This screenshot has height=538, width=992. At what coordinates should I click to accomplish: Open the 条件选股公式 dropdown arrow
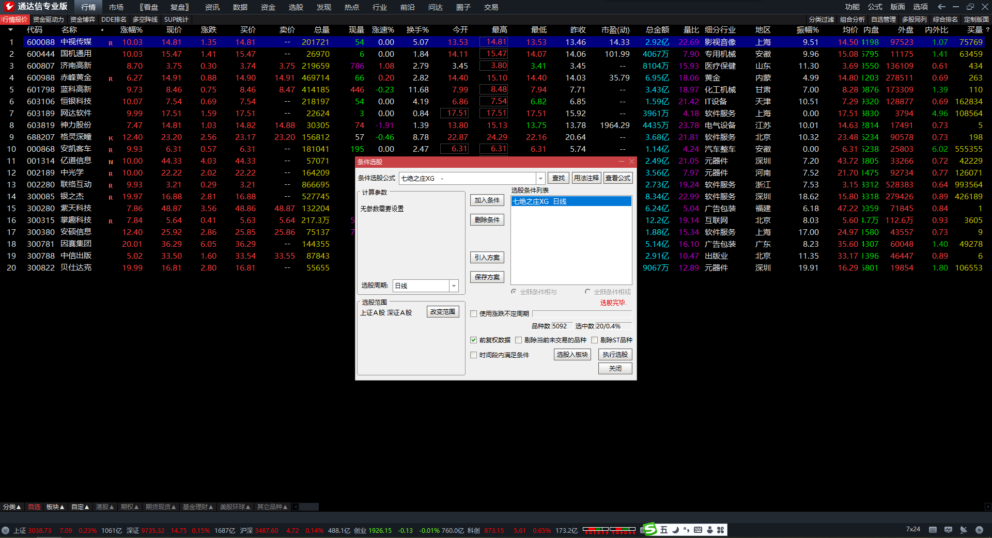pos(540,179)
